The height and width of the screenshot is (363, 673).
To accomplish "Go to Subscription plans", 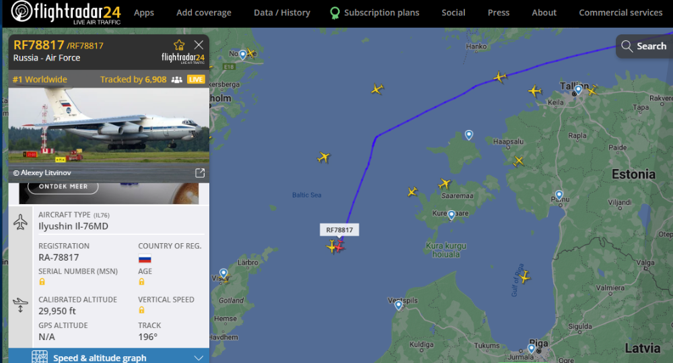I will [381, 13].
